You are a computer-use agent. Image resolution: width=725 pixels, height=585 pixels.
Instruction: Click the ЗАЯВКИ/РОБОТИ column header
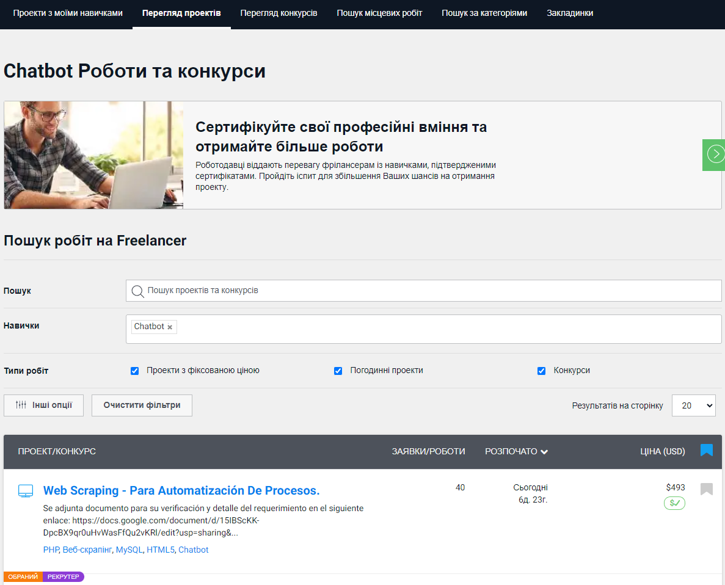428,451
